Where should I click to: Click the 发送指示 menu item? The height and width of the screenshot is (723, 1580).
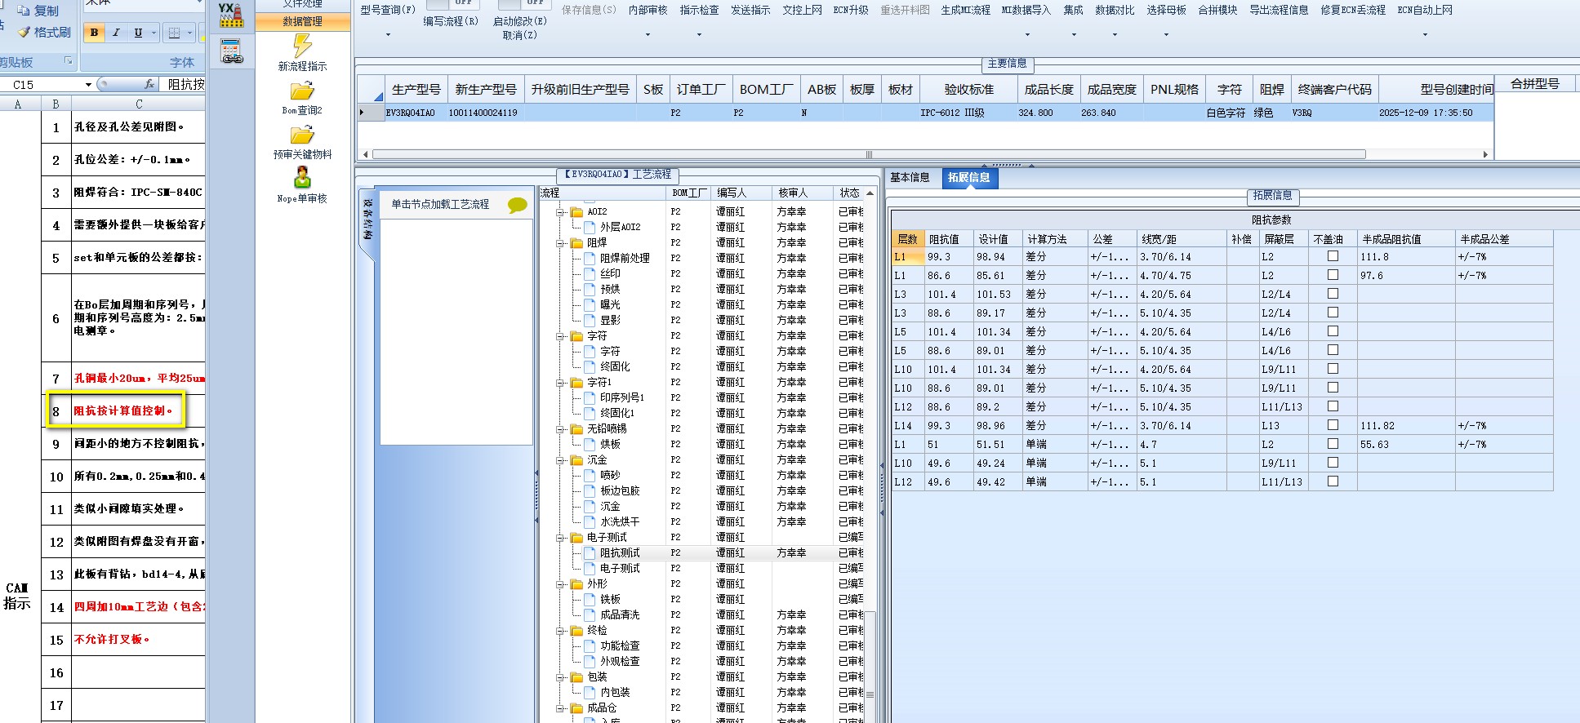point(750,11)
